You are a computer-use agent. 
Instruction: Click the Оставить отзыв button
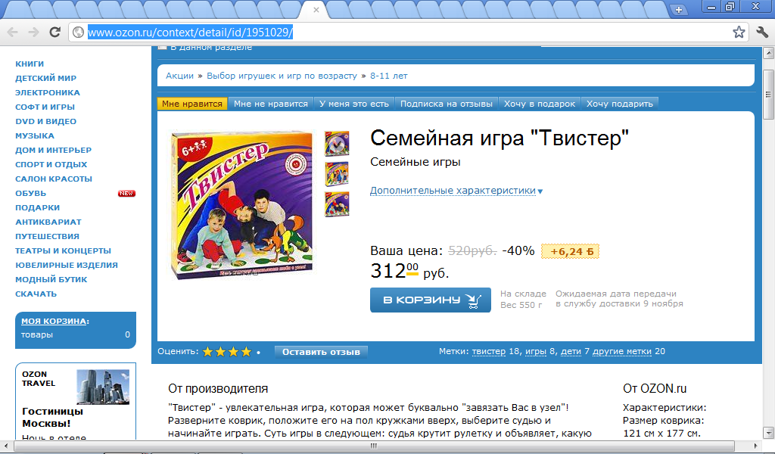[x=321, y=352]
